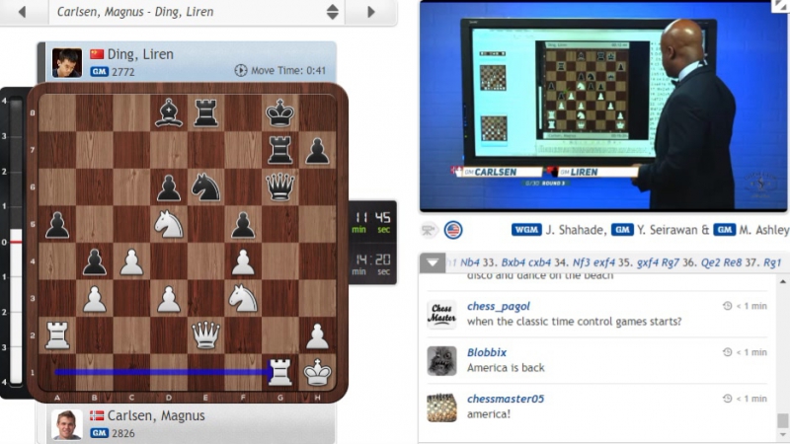Select the white rook on g1

tap(280, 373)
